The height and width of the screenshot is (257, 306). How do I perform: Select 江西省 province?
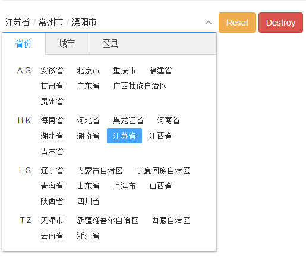pos(160,136)
